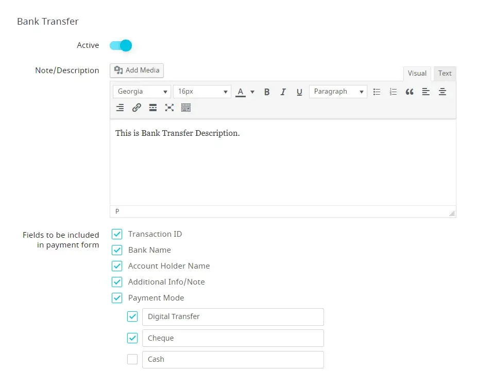Create a numbered list
This screenshot has height=388, width=477.
pyautogui.click(x=393, y=92)
